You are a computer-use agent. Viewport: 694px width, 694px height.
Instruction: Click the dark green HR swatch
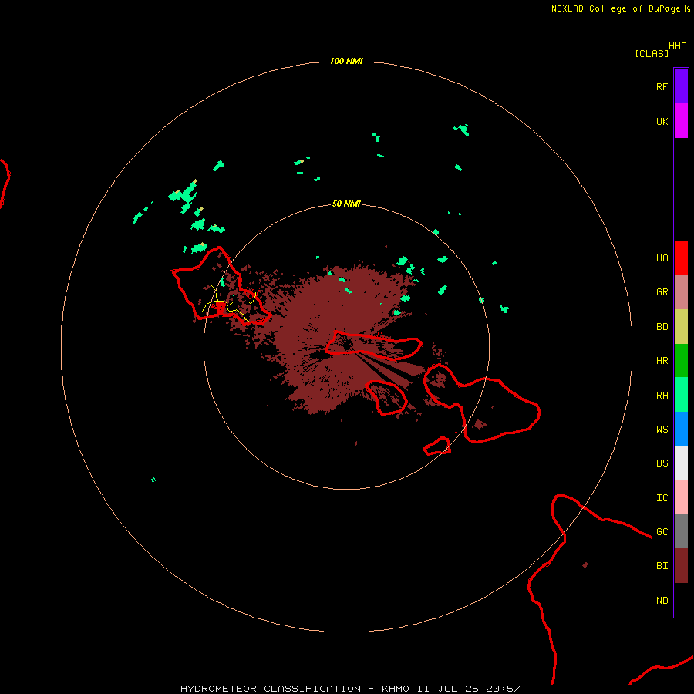click(x=681, y=361)
